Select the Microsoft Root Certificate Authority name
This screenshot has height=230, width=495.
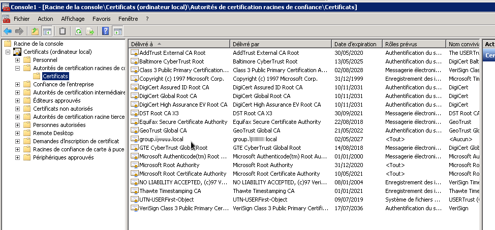click(183, 174)
